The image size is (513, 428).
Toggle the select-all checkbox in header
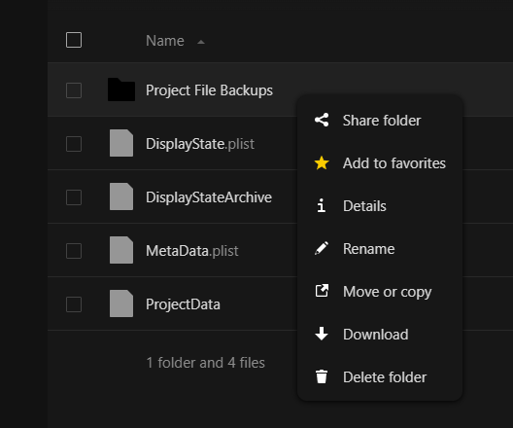tap(74, 40)
